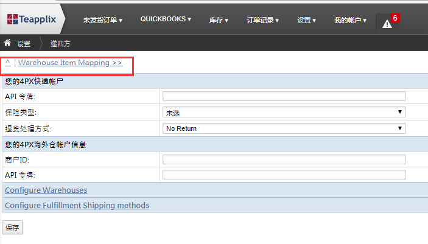This screenshot has height=244, width=428.
Task: Click the 递四方 breadcrumb
Action: click(x=60, y=44)
